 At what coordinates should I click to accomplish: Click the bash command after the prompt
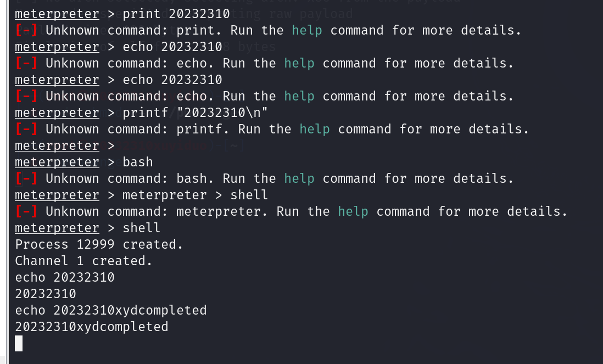coord(138,162)
